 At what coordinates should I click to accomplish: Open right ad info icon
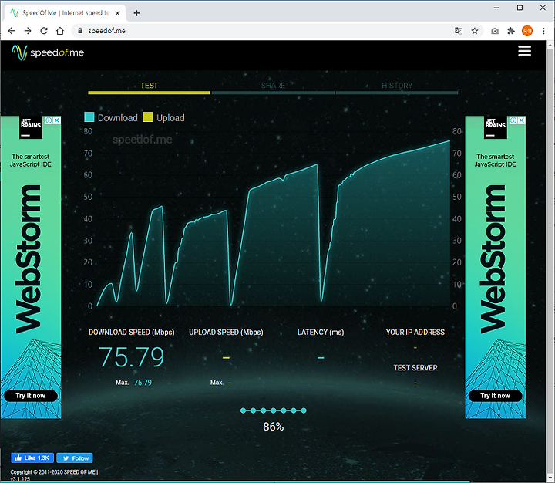pyautogui.click(x=513, y=120)
